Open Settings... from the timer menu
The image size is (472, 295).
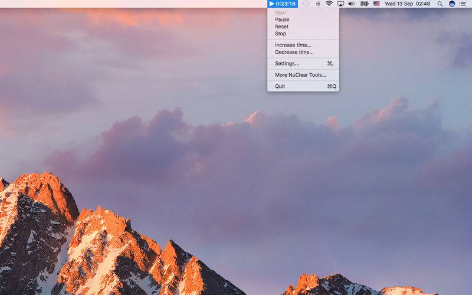287,63
